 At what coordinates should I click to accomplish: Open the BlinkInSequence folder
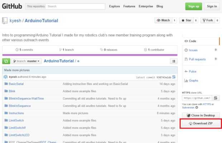pyautogui.click(x=20, y=106)
